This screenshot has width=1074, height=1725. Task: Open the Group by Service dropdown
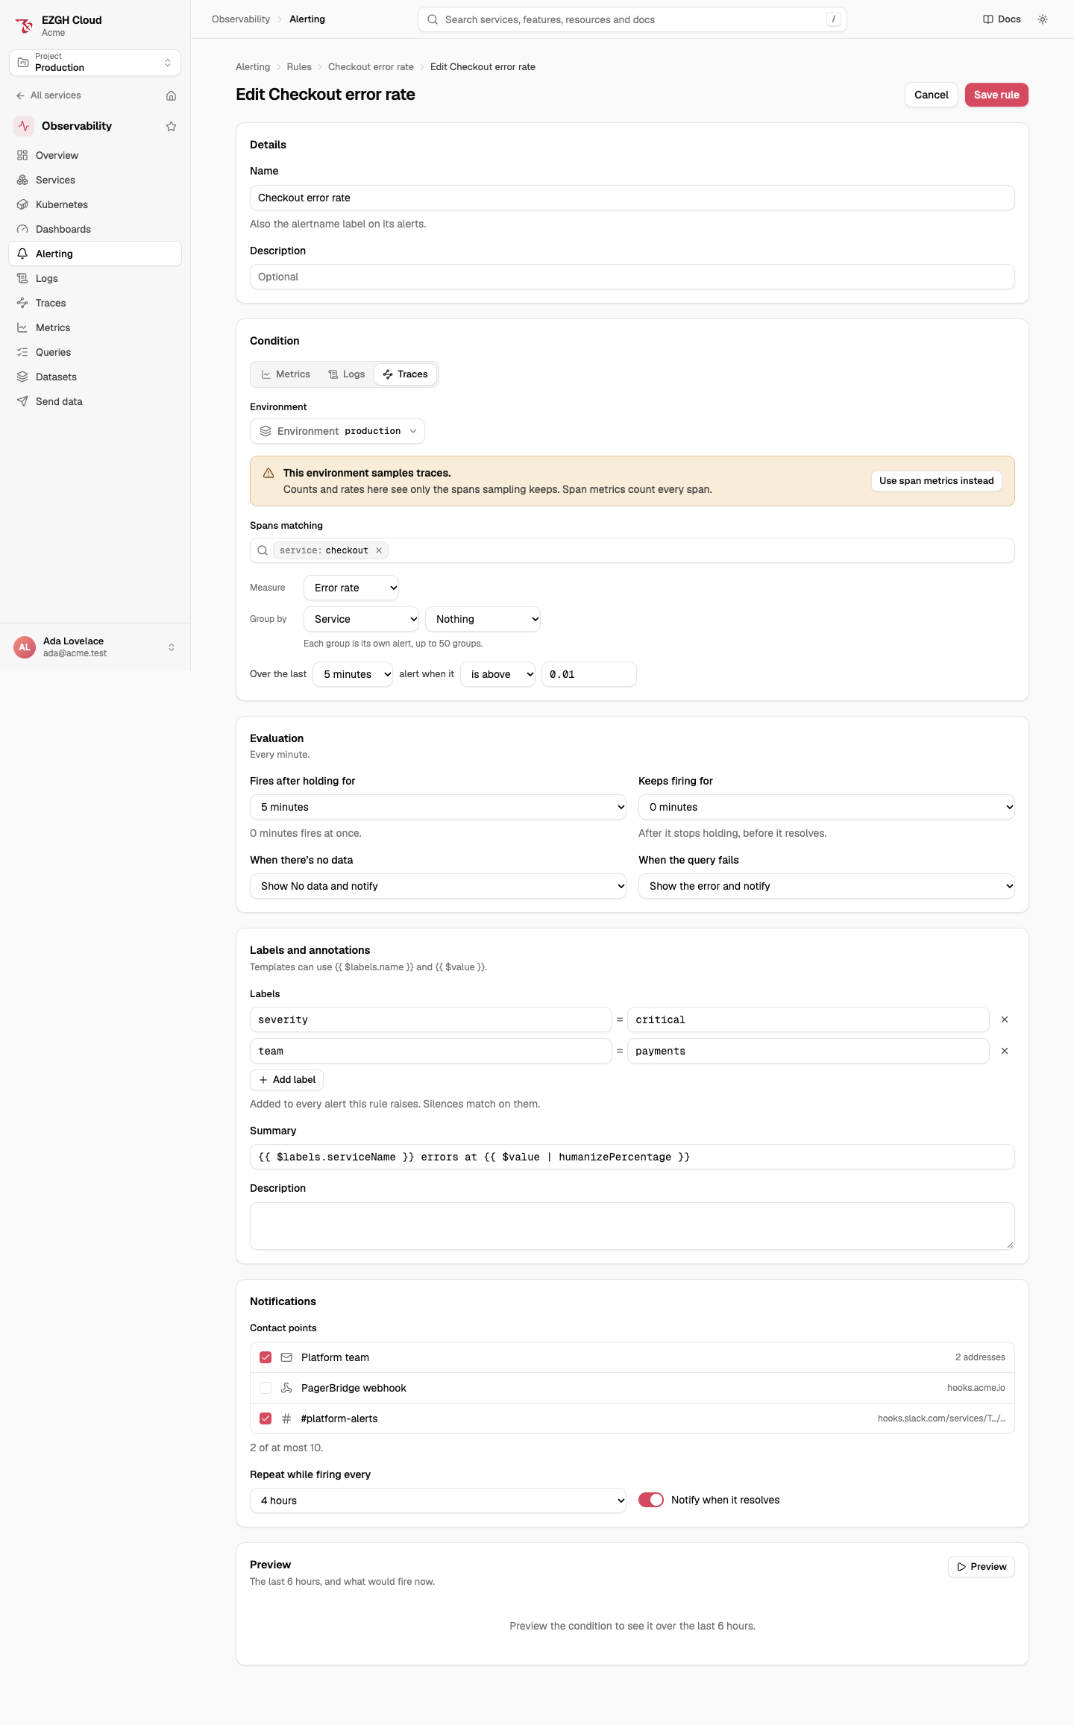point(362,619)
